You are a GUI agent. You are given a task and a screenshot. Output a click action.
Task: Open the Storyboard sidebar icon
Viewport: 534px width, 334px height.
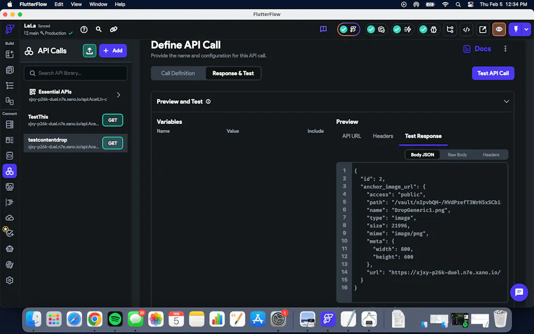pos(10,101)
